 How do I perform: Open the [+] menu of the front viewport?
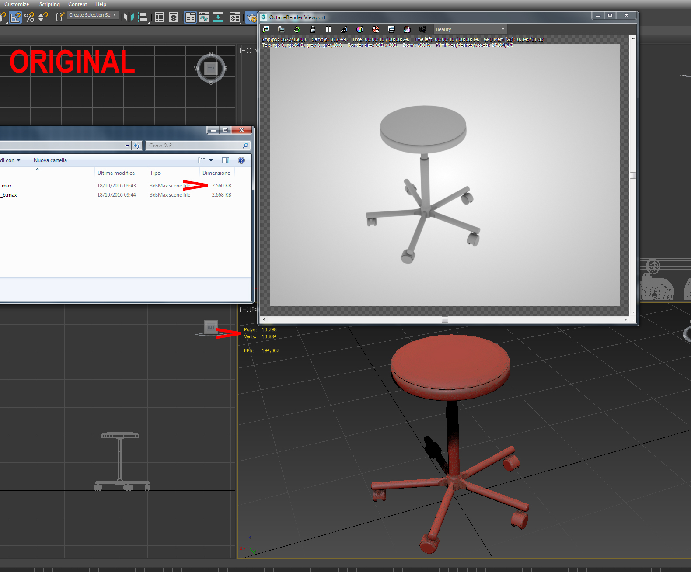244,50
